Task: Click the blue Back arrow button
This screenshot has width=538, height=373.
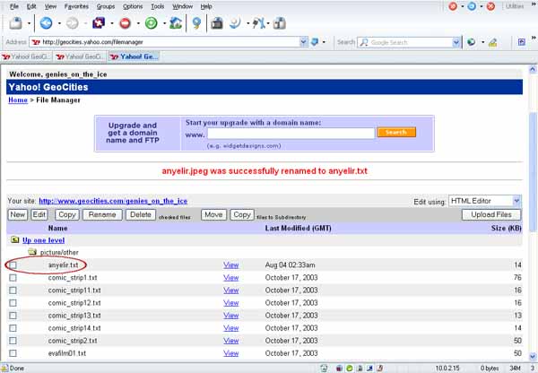Action: click(x=46, y=23)
